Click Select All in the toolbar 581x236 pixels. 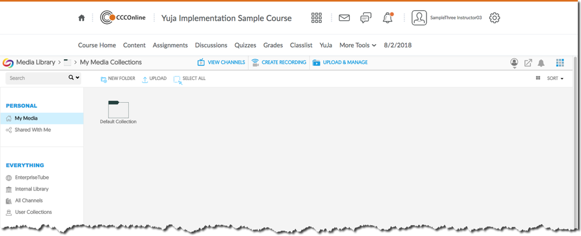[189, 79]
